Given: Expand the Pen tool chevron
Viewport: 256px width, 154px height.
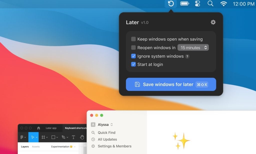Looking at the screenshot, I should 67,137.
